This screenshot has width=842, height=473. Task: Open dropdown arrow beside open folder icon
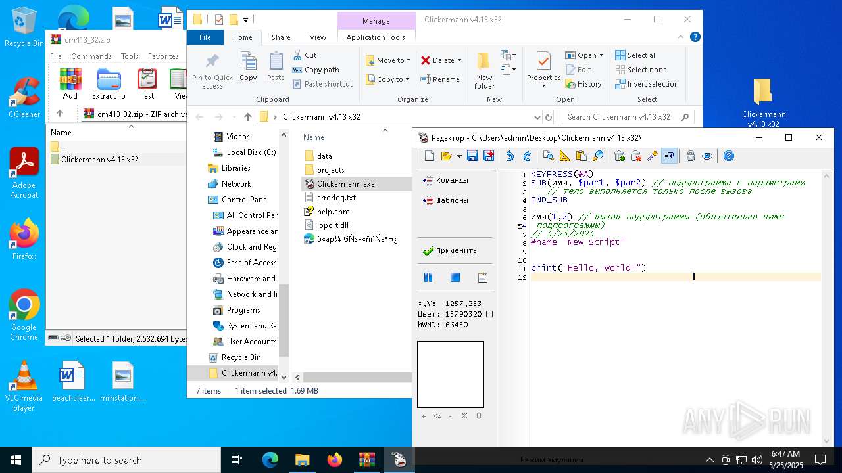click(x=458, y=156)
